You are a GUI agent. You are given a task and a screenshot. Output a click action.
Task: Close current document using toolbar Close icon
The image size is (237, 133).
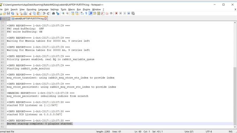click(x=17, y=13)
